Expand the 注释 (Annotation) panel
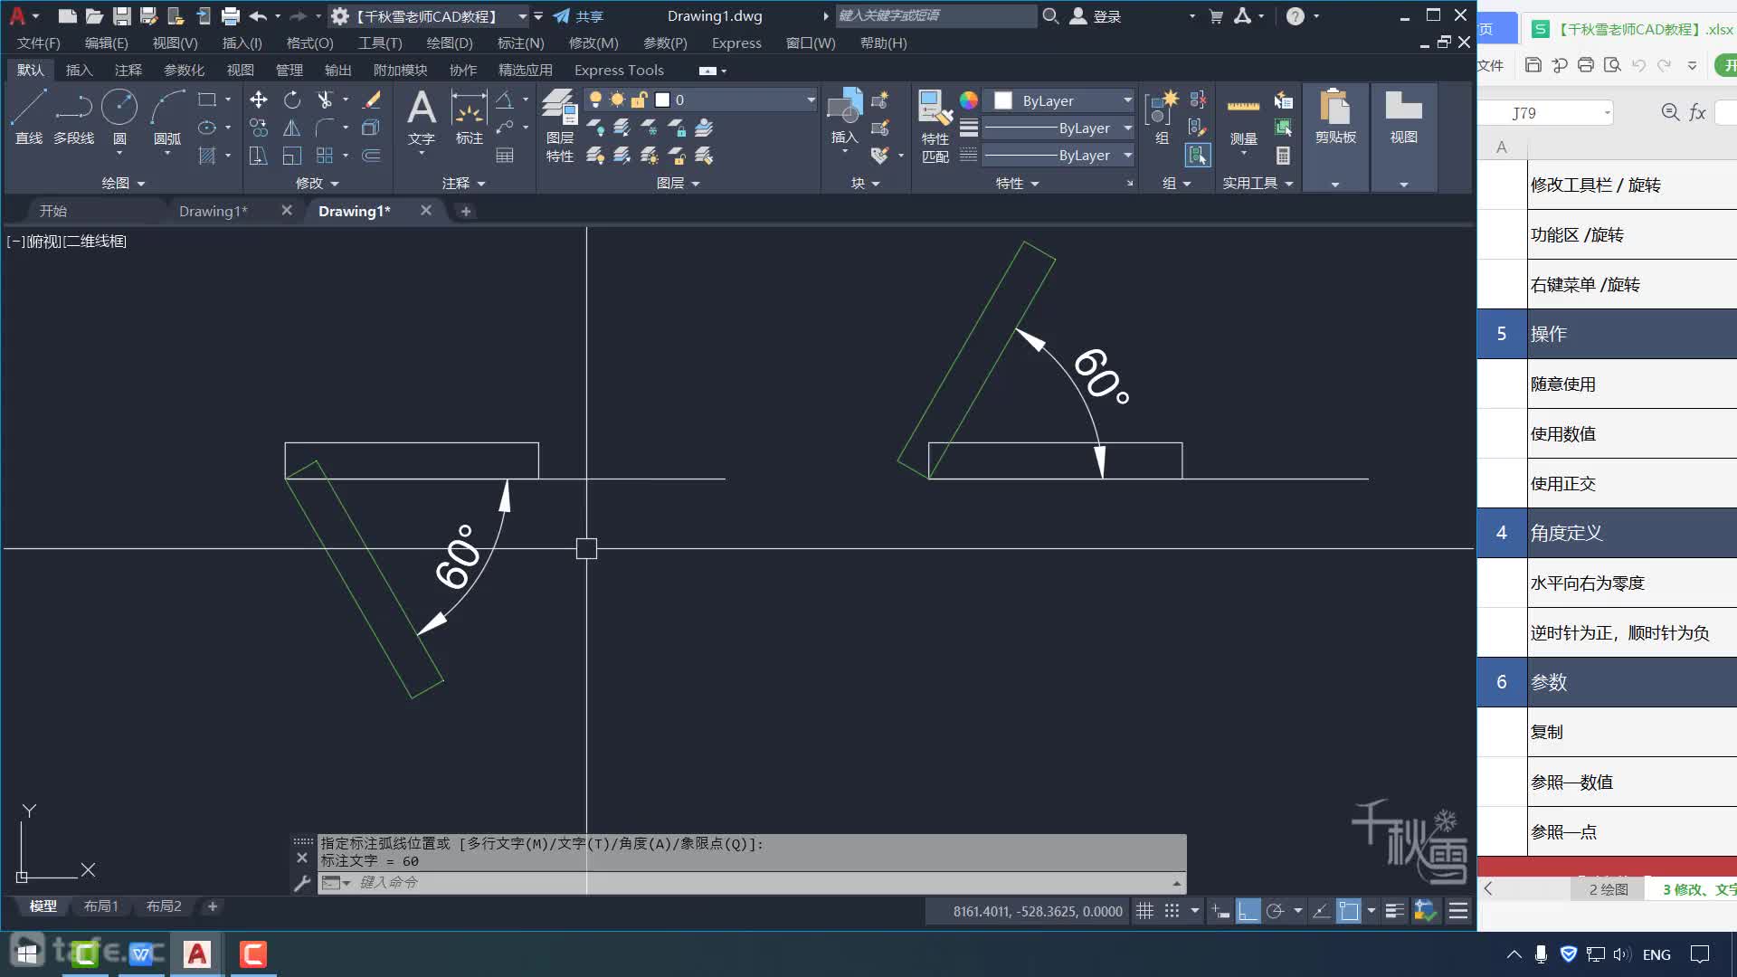This screenshot has height=977, width=1737. coord(464,183)
